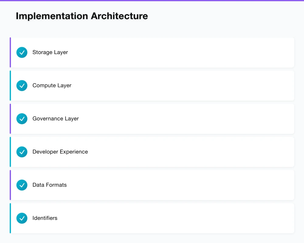Select the "Identifiers" text label
The width and height of the screenshot is (304, 243).
[45, 218]
